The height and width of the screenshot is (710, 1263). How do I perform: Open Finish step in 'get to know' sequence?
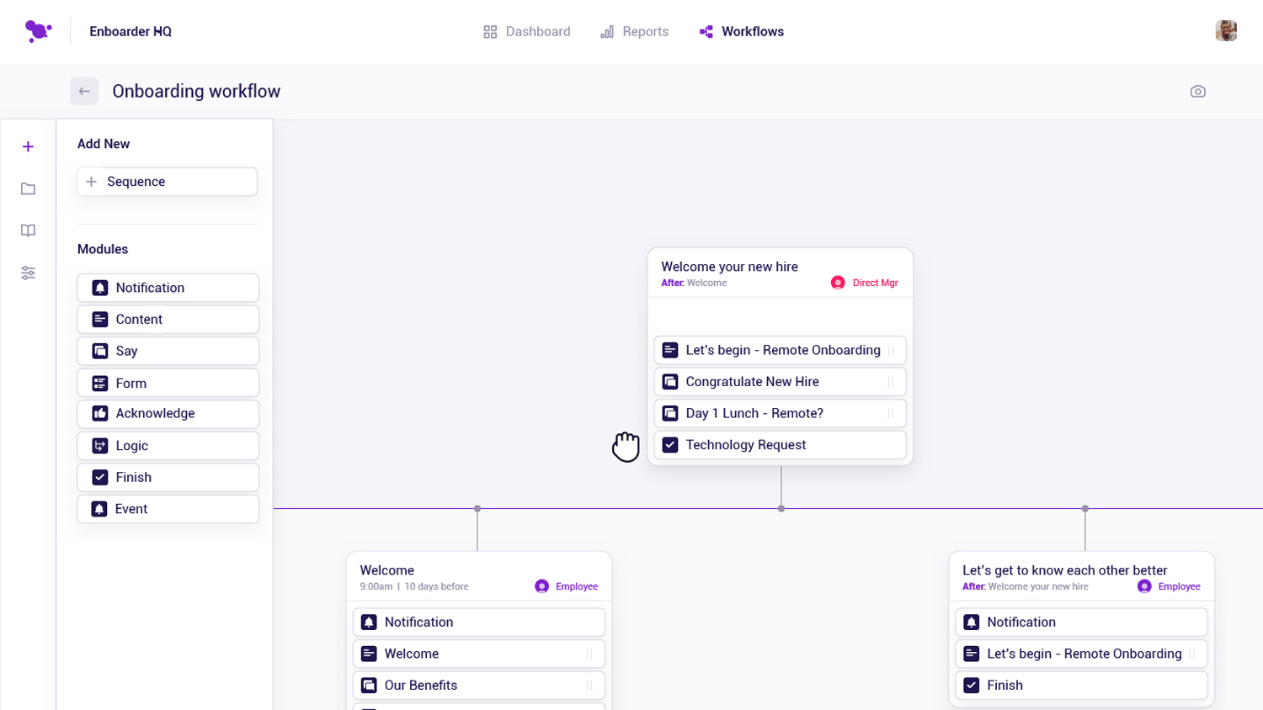1082,686
